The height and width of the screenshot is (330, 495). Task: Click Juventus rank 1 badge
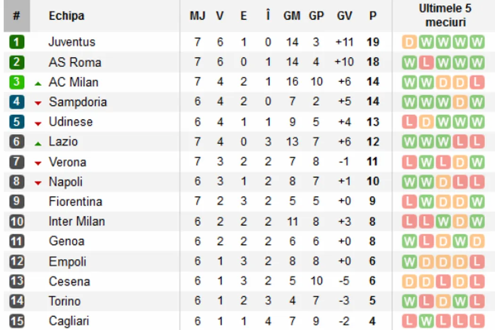tap(16, 42)
